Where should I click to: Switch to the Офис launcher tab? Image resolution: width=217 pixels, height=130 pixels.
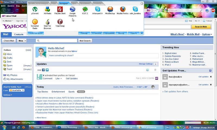[x=74, y=4]
